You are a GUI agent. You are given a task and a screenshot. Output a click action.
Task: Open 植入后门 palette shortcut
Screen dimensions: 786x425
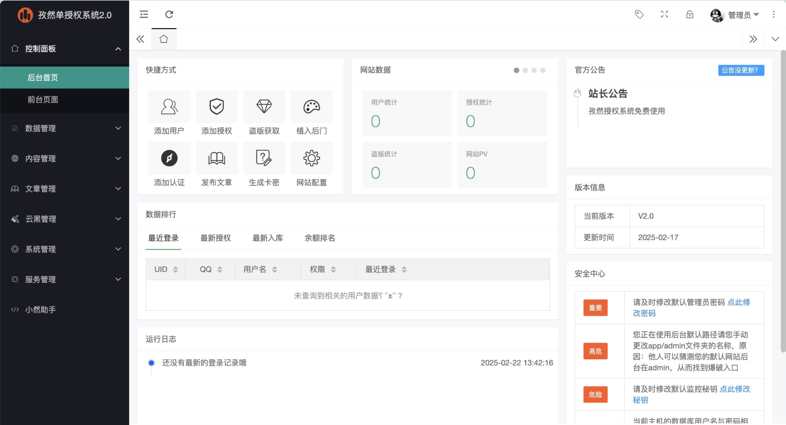pos(312,106)
